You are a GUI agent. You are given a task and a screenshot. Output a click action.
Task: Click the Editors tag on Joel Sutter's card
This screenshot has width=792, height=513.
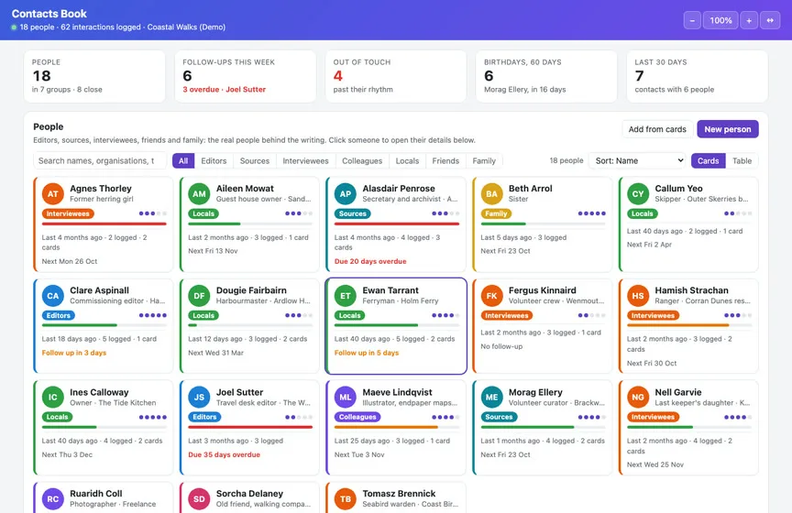[204, 417]
